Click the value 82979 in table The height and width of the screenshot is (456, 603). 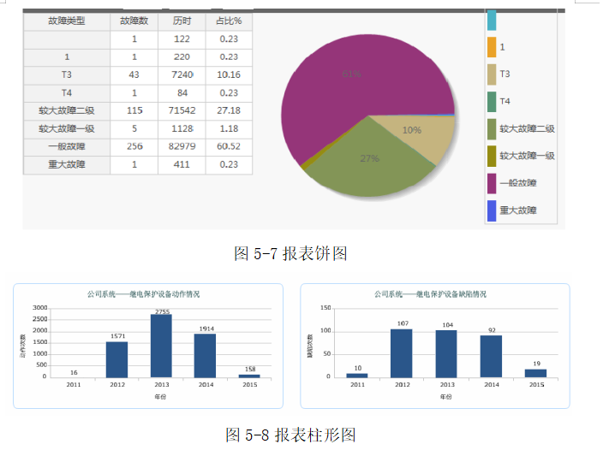182,146
